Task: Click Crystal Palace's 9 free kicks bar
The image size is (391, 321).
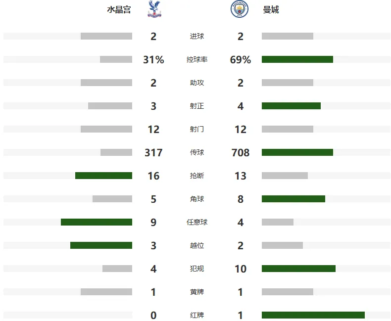Action: coord(97,222)
